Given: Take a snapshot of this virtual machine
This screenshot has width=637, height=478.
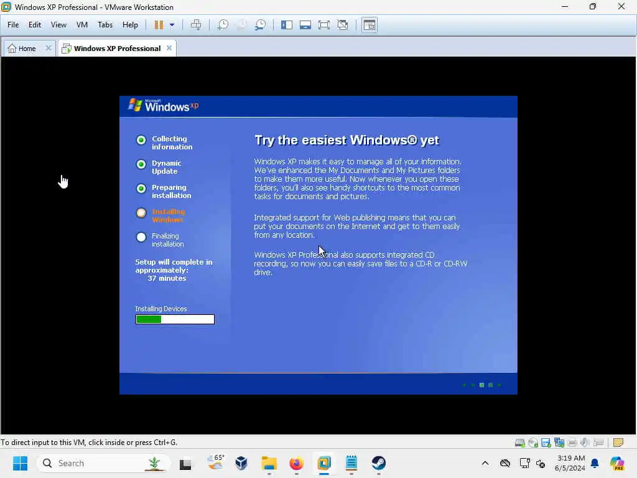Looking at the screenshot, I should [223, 25].
